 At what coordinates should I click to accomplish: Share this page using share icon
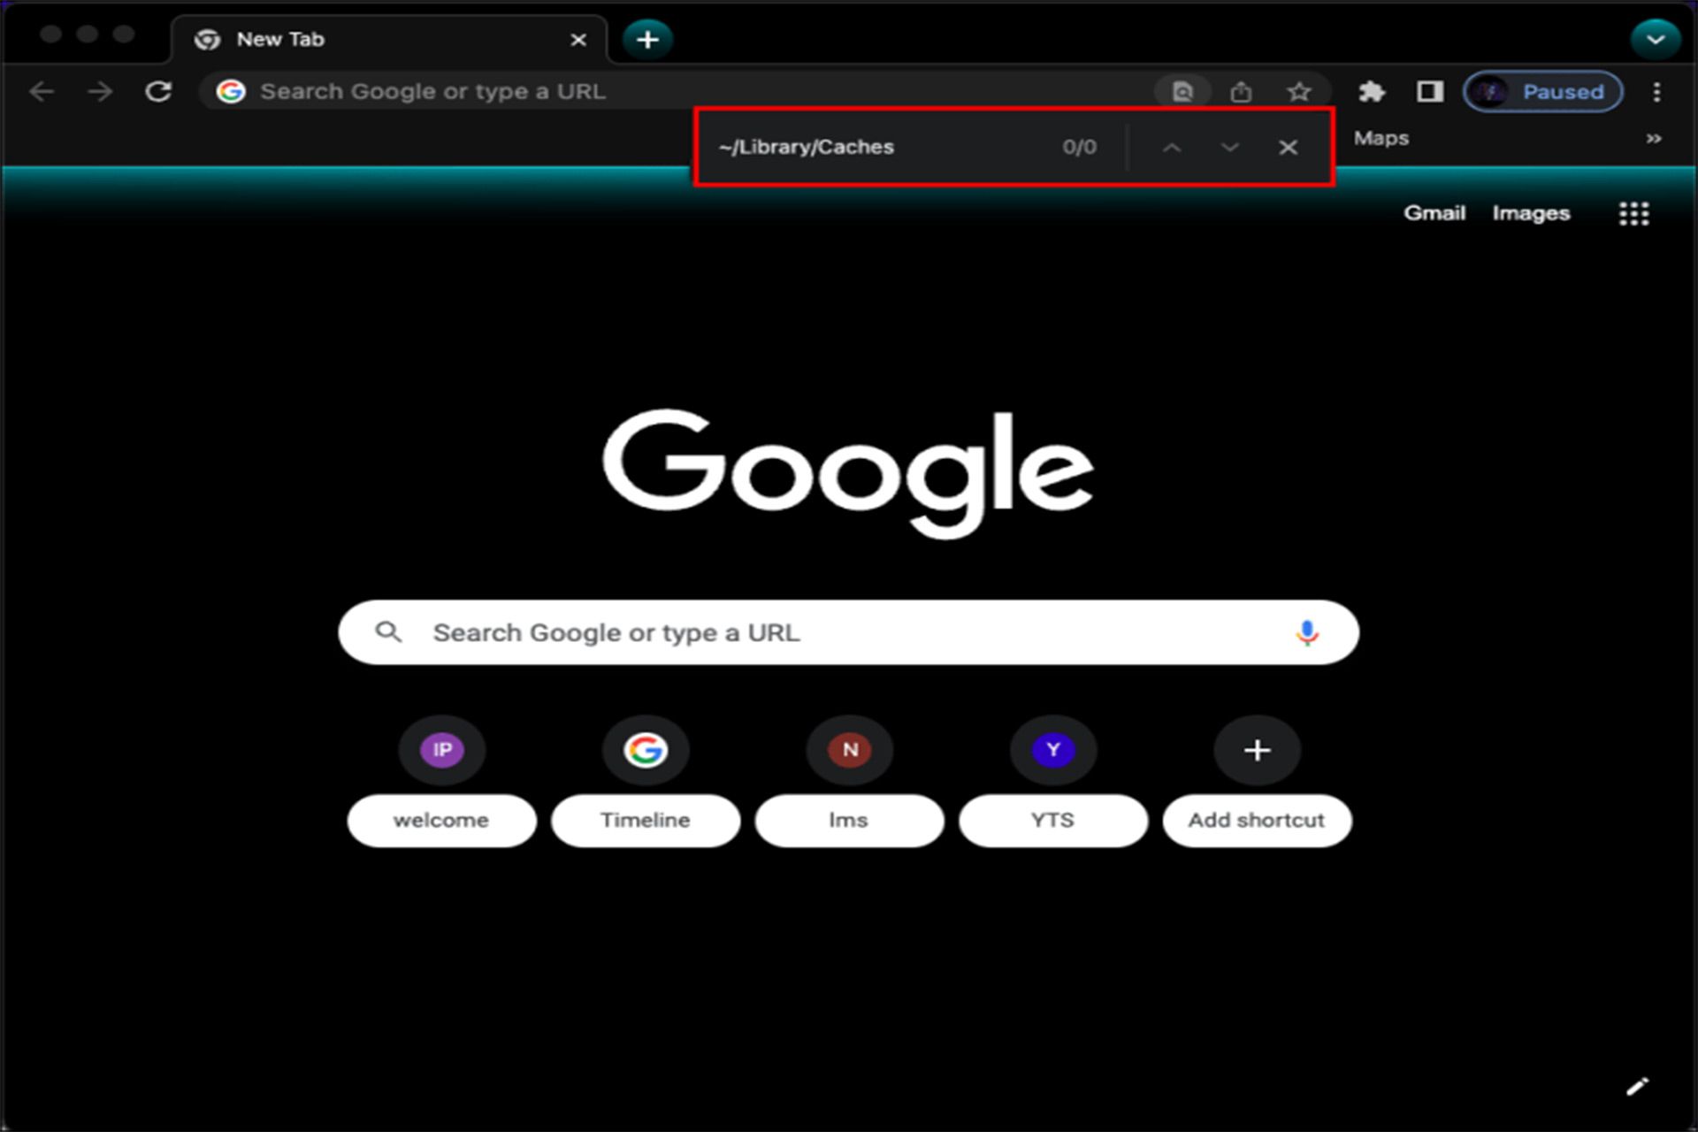click(1241, 91)
